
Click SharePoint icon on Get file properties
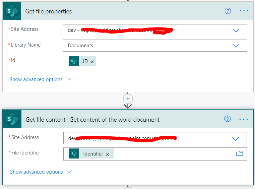point(12,11)
